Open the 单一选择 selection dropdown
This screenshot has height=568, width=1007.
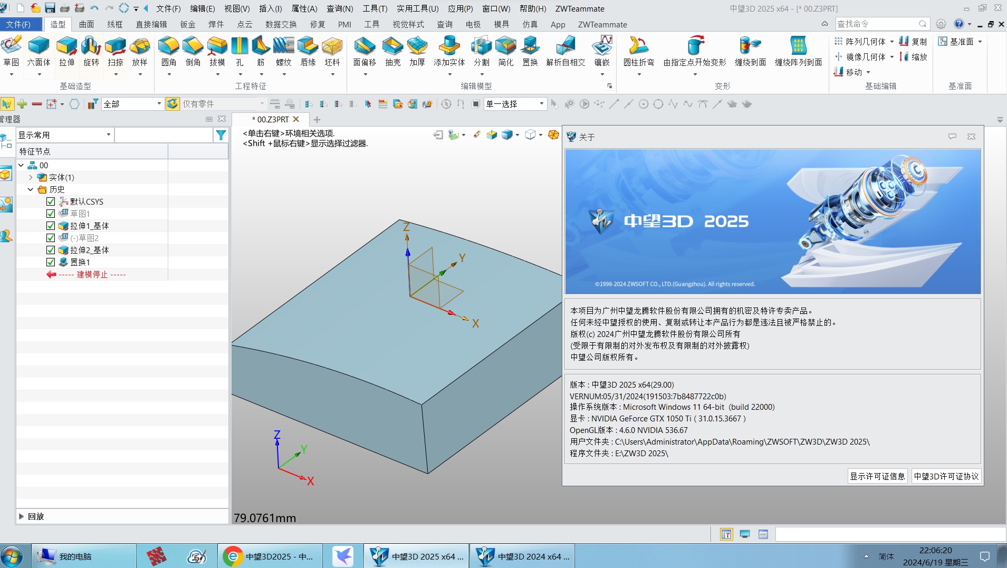(x=515, y=104)
